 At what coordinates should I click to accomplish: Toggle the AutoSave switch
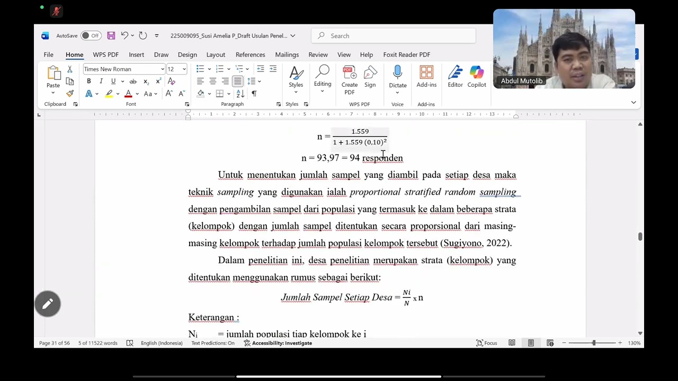pos(91,35)
